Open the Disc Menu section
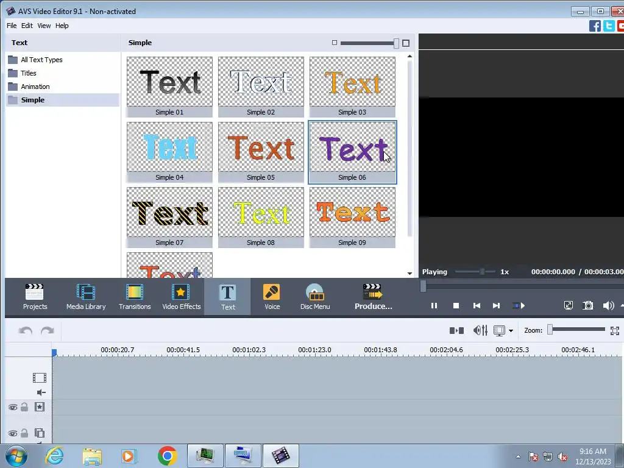This screenshot has height=468, width=624. click(x=315, y=297)
